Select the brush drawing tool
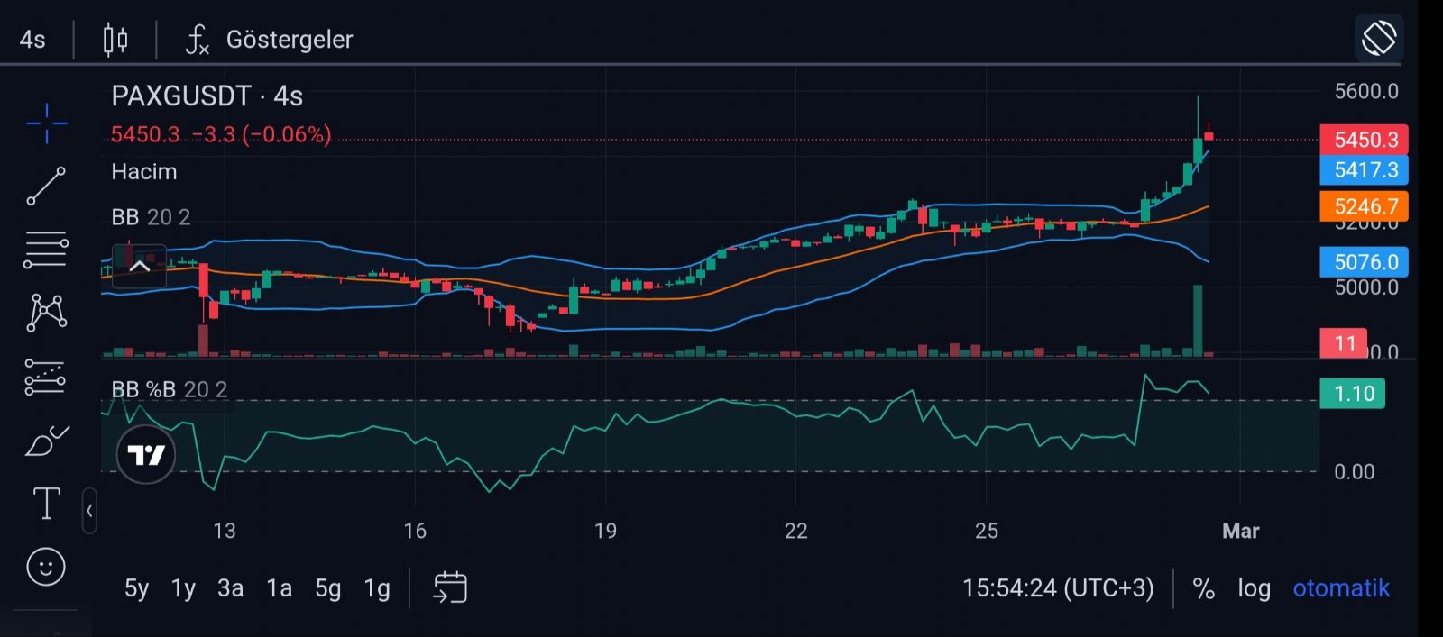This screenshot has width=1443, height=637. coord(46,441)
